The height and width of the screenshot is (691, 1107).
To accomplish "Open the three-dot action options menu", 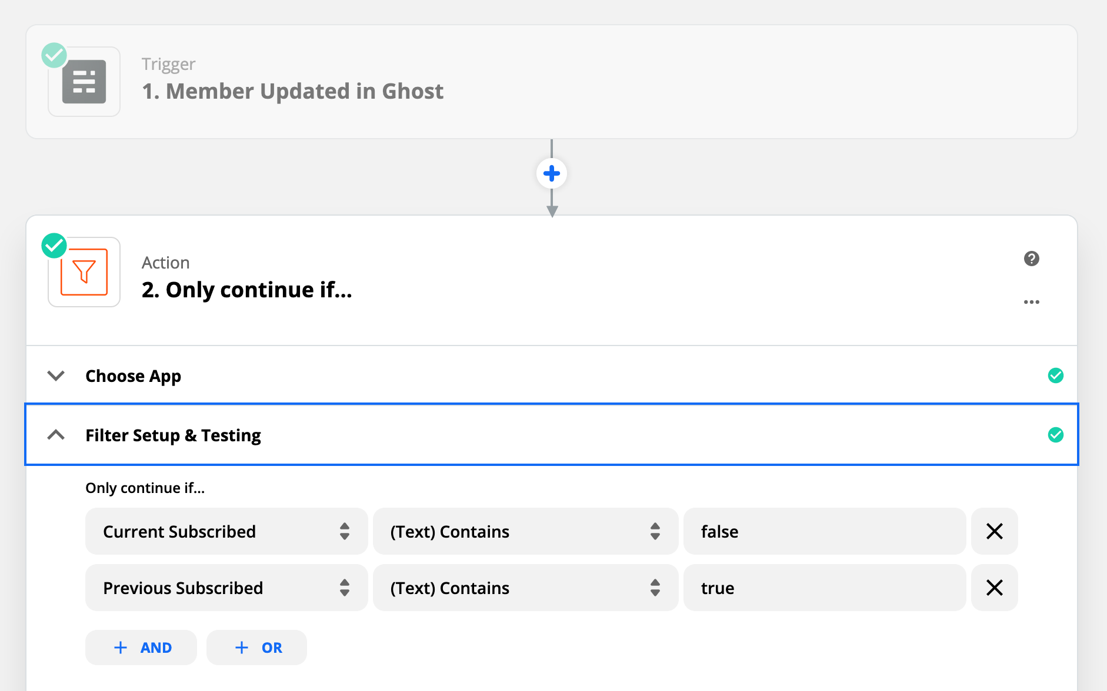I will point(1031,302).
